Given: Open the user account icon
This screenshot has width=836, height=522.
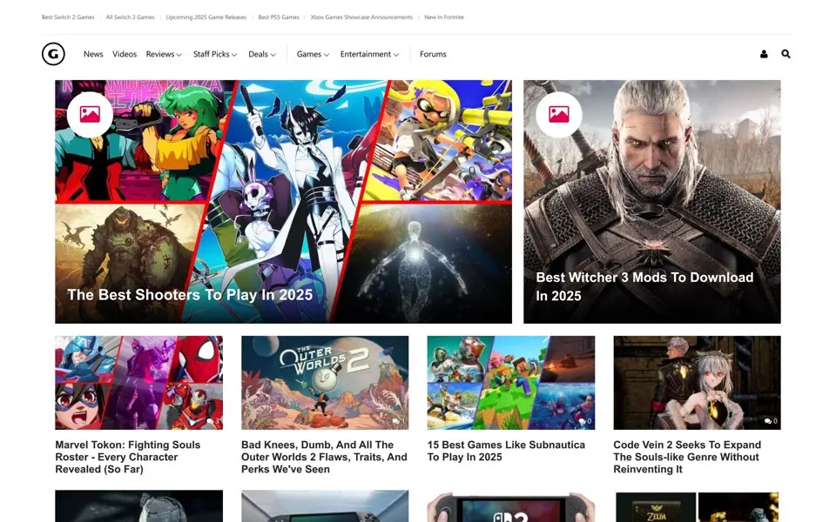Looking at the screenshot, I should pos(764,54).
